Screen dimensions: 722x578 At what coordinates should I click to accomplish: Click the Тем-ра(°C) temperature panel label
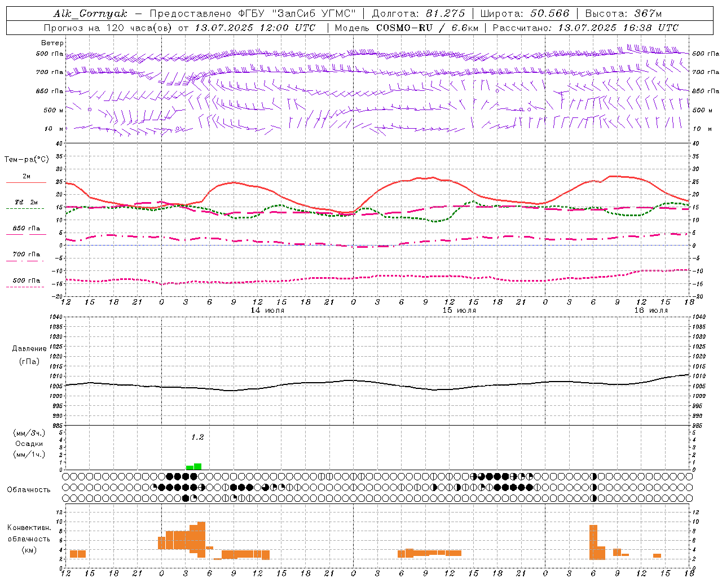pyautogui.click(x=27, y=160)
